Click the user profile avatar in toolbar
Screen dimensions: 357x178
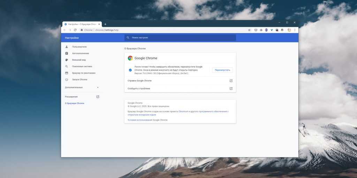[x=289, y=30]
